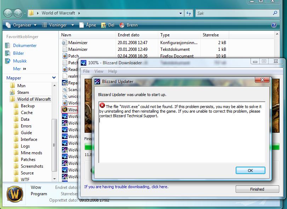Open Explorer help question mark icon
The image size is (287, 209).
[x=274, y=25]
